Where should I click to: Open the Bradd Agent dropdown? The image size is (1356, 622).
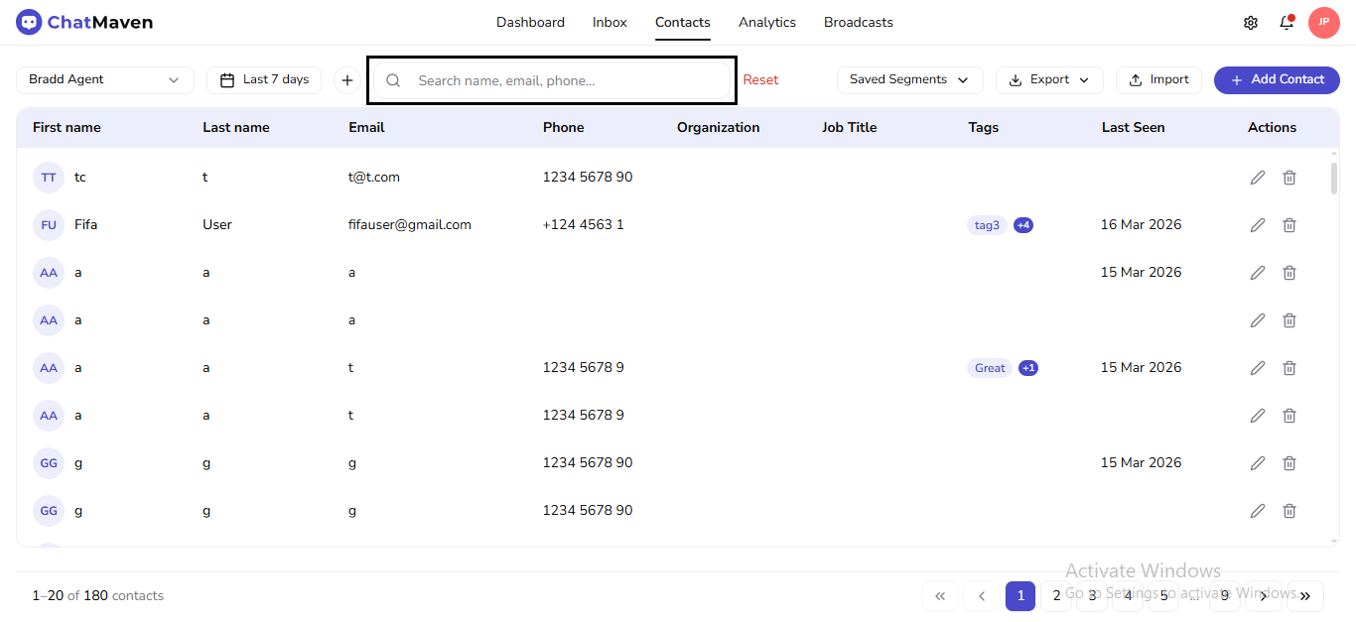tap(104, 79)
